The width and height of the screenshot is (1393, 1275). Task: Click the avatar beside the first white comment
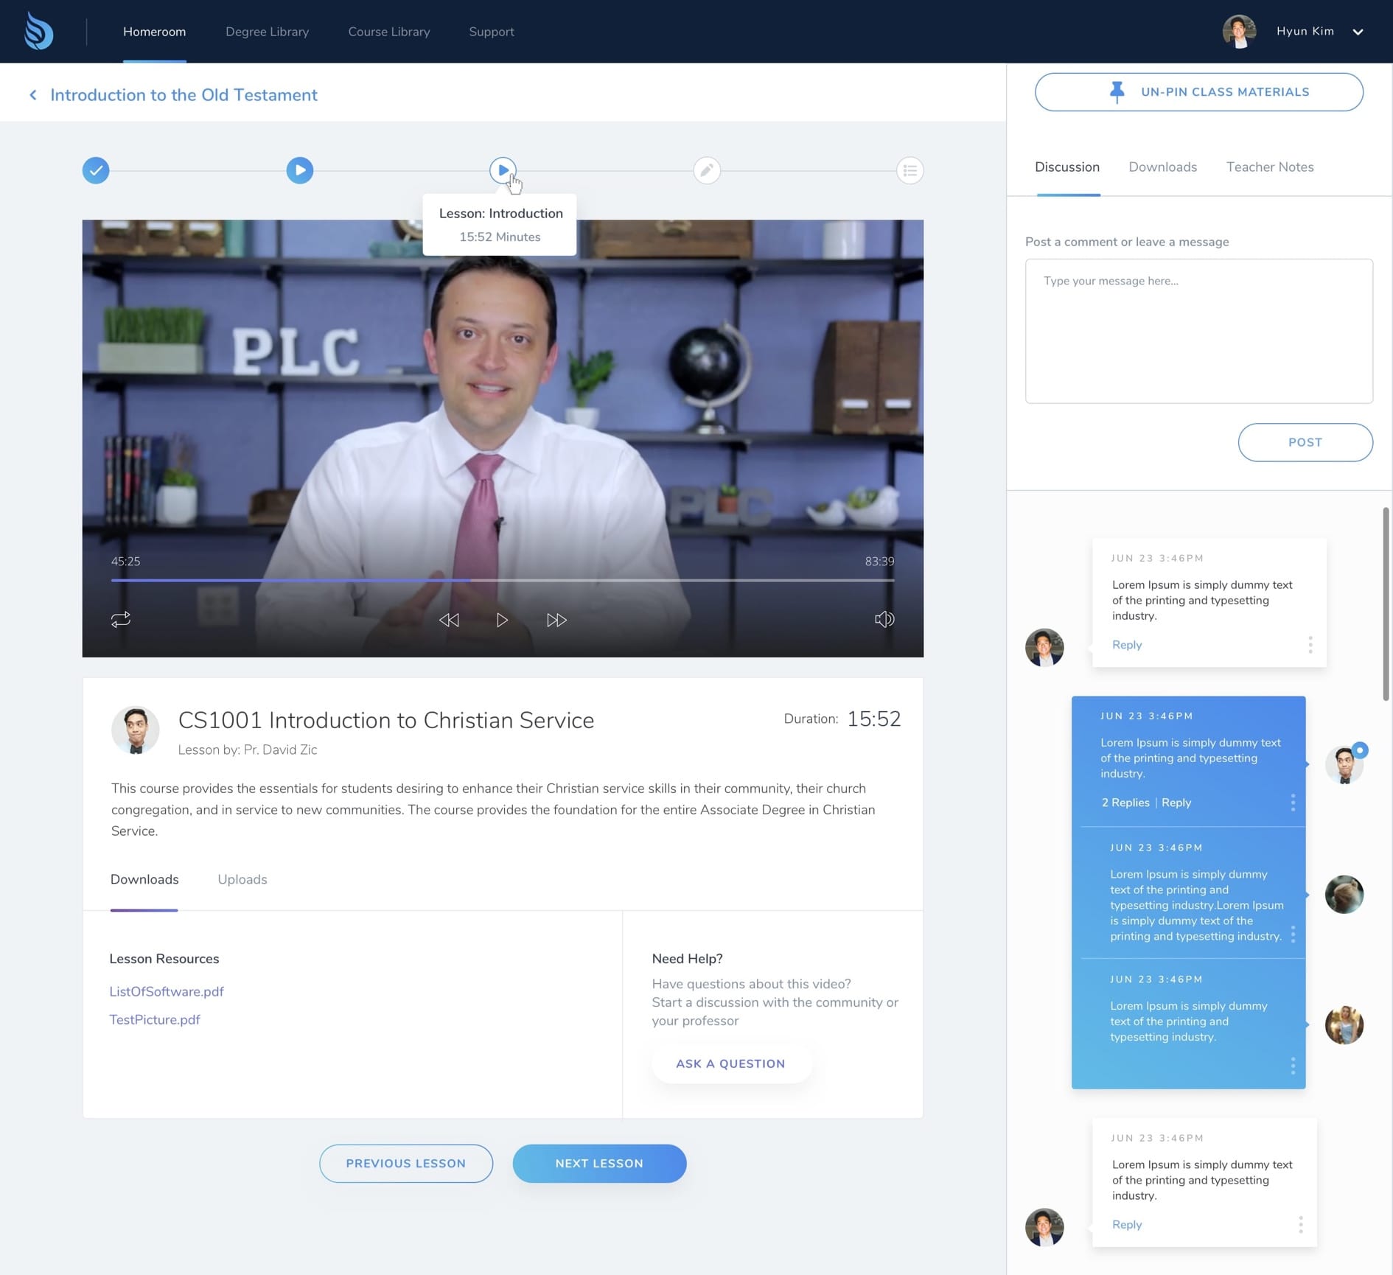tap(1044, 647)
